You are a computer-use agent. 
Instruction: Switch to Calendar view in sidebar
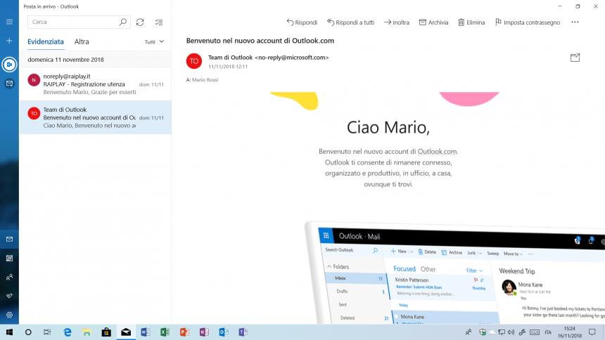click(9, 259)
